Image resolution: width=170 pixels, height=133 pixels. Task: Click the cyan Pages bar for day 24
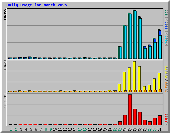[x=126, y=42]
